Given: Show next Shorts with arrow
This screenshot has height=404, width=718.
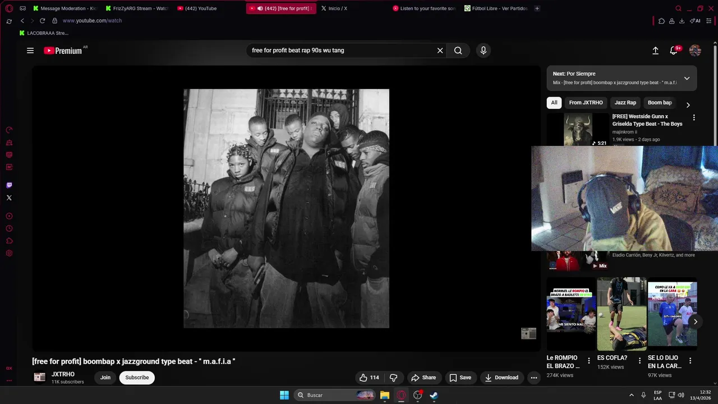Looking at the screenshot, I should [x=695, y=322].
